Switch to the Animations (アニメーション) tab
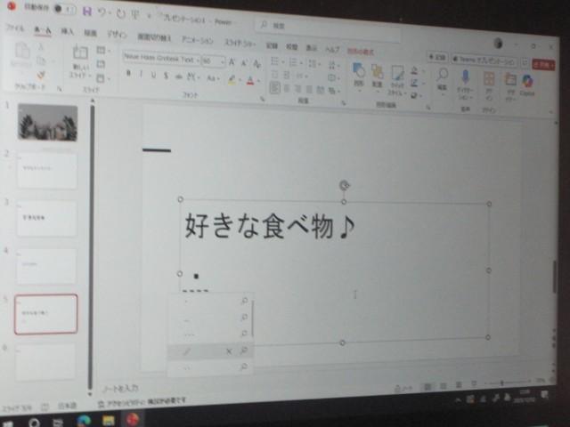 pos(196,40)
